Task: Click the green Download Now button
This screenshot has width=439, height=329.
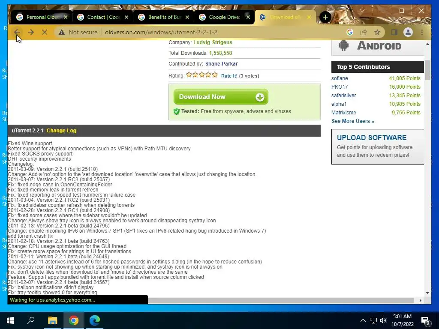Action: 221,97
